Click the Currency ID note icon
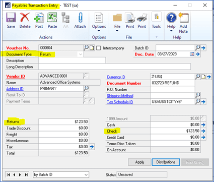Image resolution: width=214 pixels, height=182 pixels. [x=203, y=77]
